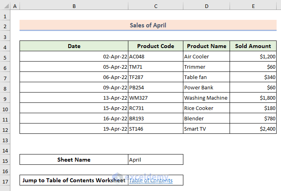Select row 4 header
Viewport: 281px width, 191px height.
click(5, 46)
